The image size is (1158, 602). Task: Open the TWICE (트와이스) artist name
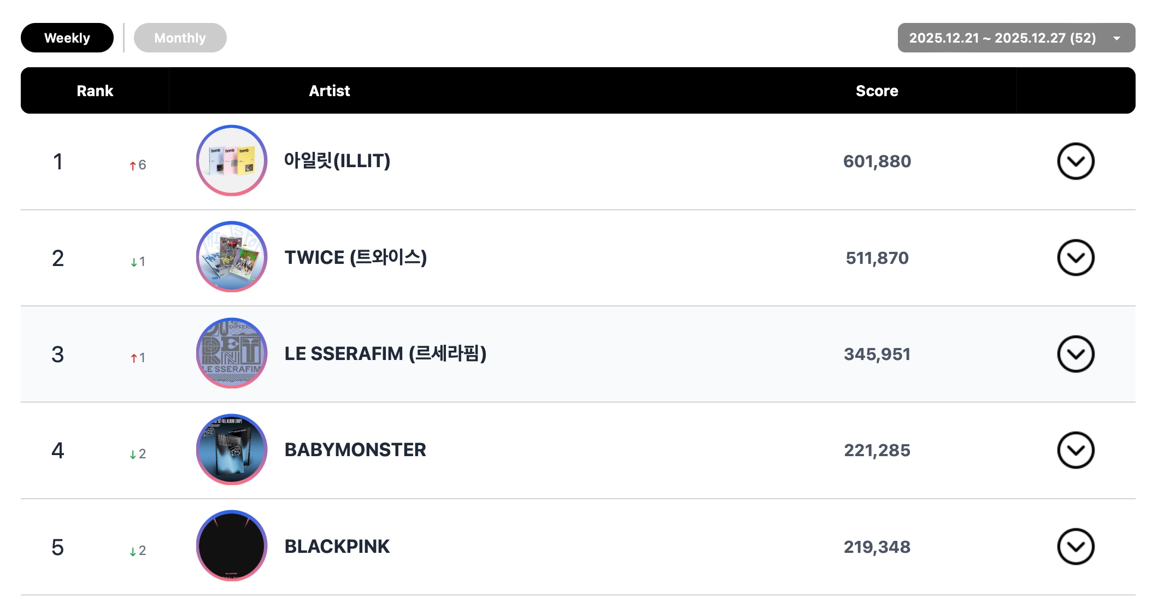(356, 257)
